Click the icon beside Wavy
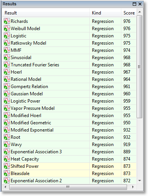148x196 pixels. (x=7, y=144)
